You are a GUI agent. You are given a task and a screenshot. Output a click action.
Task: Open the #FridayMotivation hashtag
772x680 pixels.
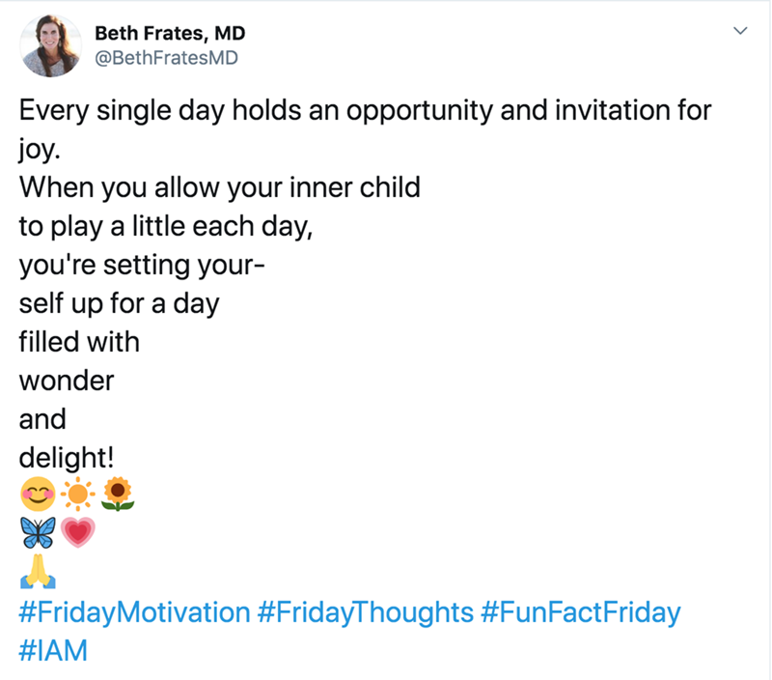pos(134,612)
